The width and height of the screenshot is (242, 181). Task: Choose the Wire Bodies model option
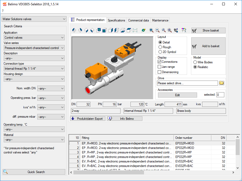coord(195,62)
